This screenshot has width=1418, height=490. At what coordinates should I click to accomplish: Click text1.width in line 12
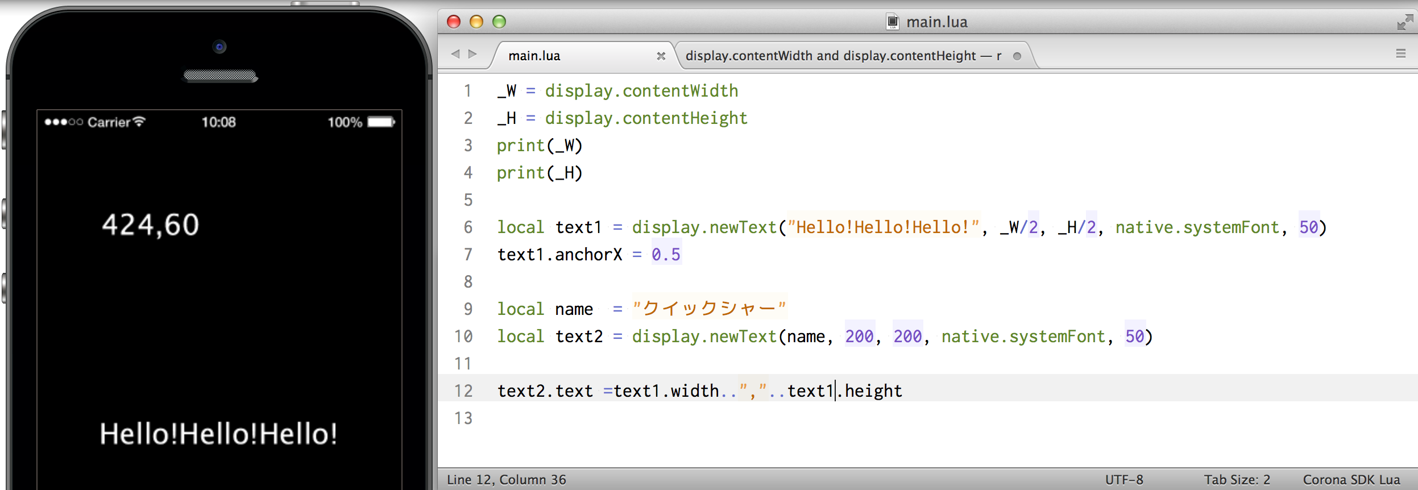[x=666, y=391]
